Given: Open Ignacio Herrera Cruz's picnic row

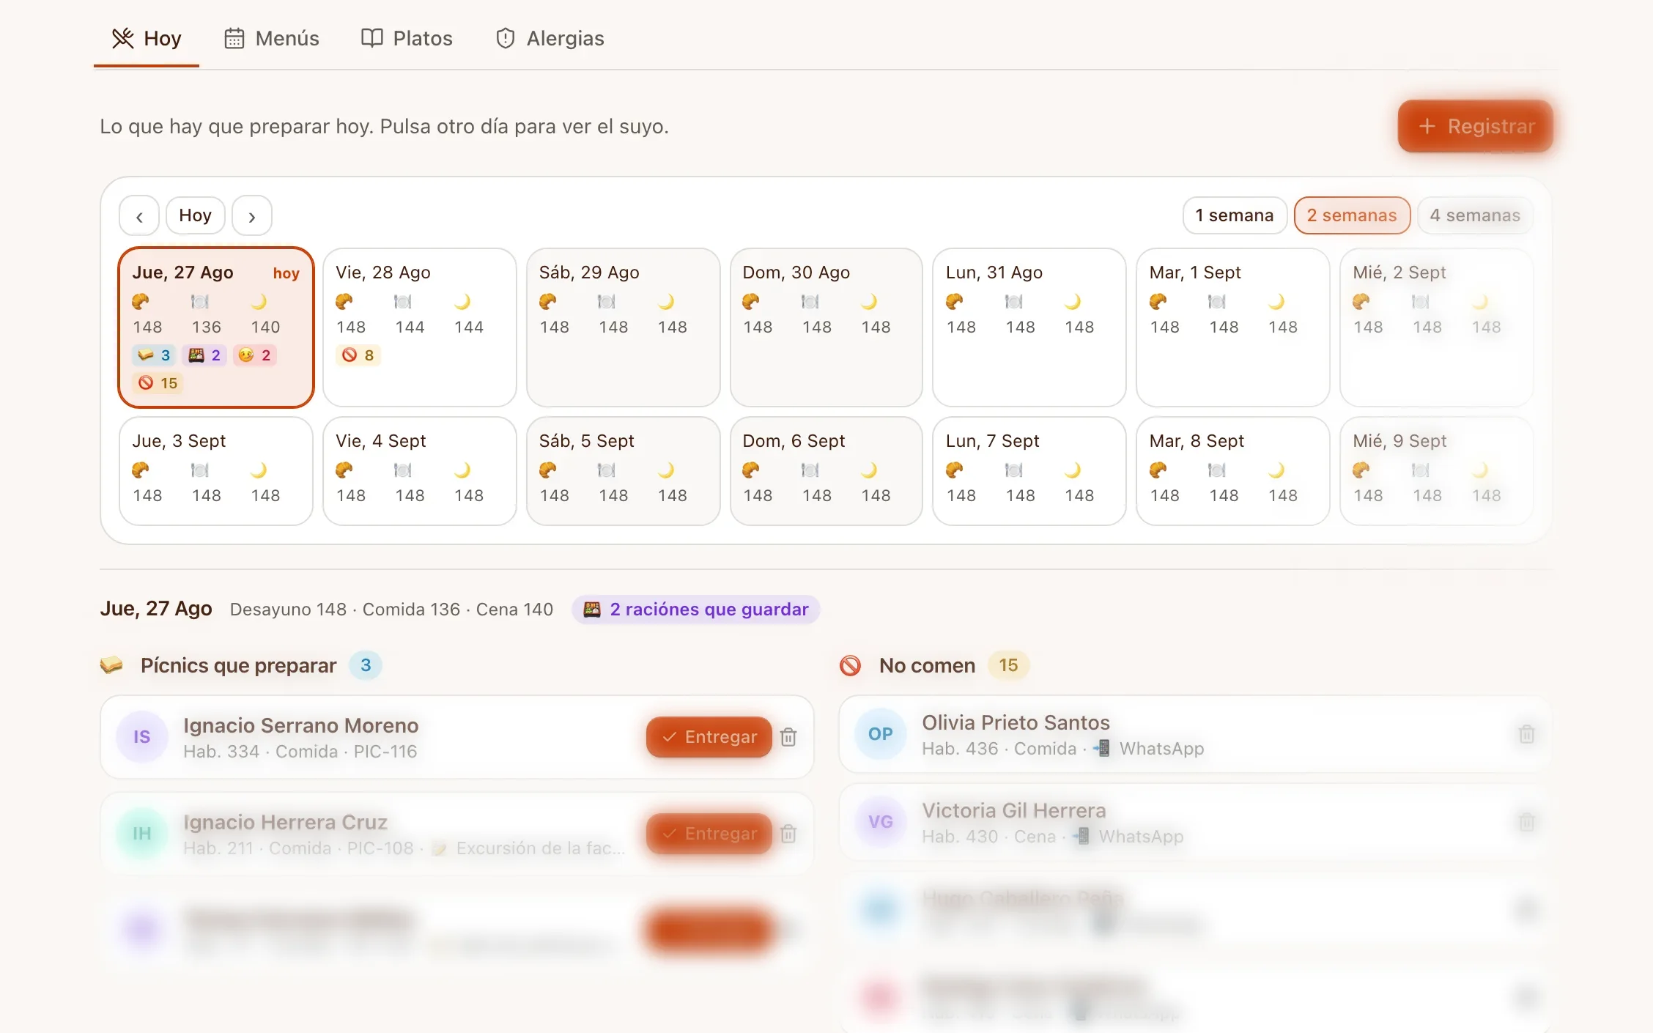Looking at the screenshot, I should [x=457, y=834].
